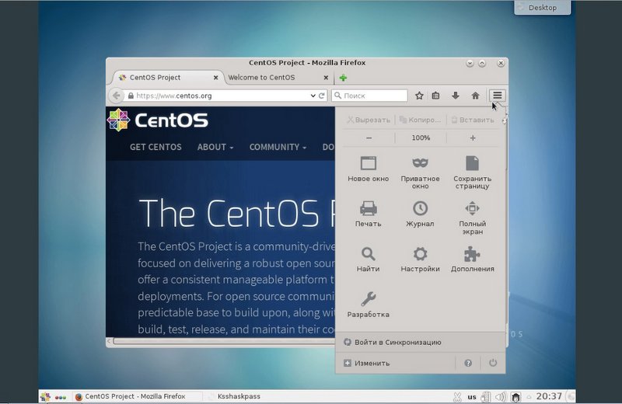This screenshot has width=622, height=404.
Task: Open the URL history dropdown arrow
Action: click(x=313, y=96)
